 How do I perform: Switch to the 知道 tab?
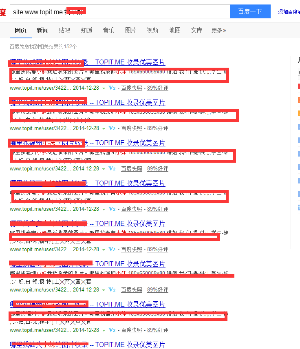[x=86, y=30]
